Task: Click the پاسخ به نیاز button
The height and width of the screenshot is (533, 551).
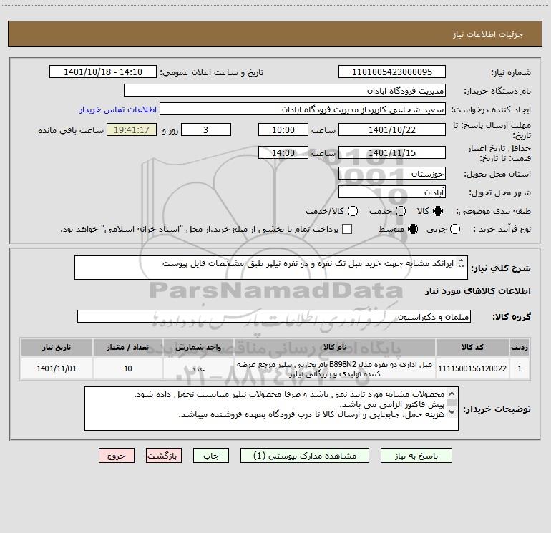Action: point(416,456)
